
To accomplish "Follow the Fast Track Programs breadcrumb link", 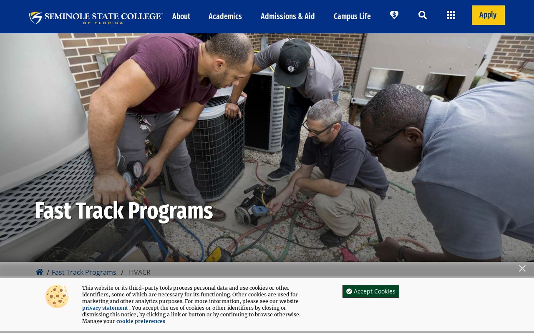I will tap(84, 272).
